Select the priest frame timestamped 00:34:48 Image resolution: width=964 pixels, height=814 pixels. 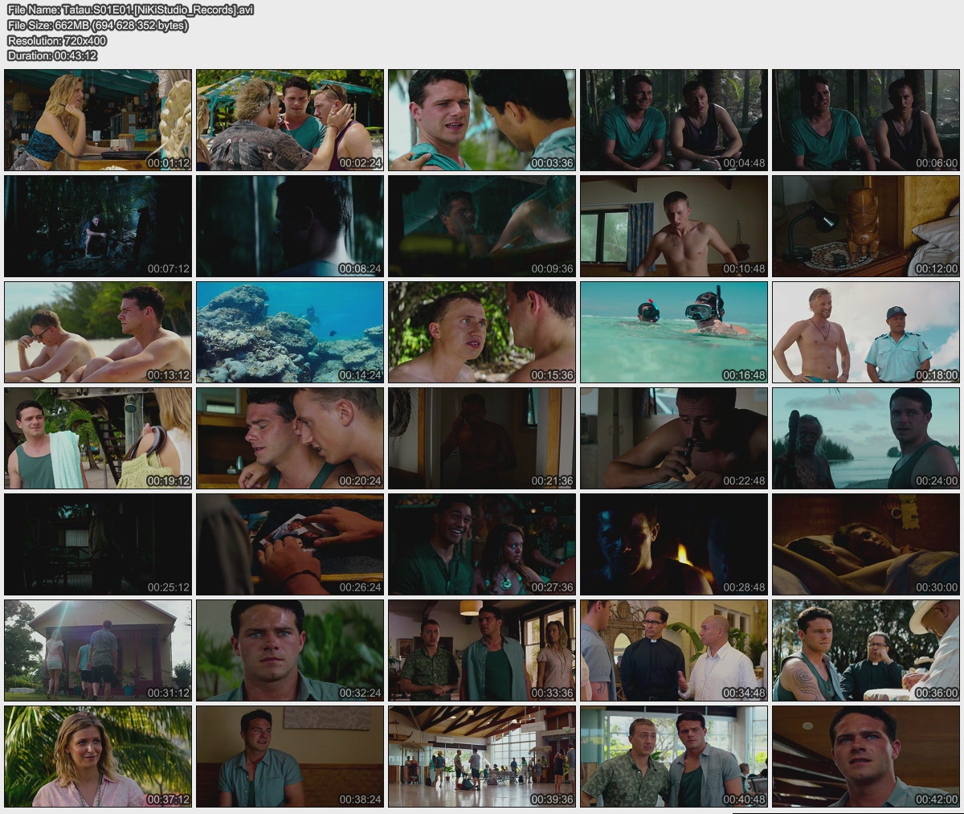pyautogui.click(x=674, y=651)
